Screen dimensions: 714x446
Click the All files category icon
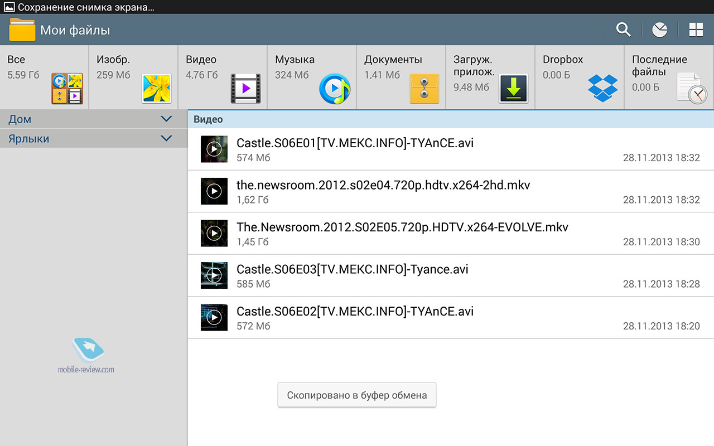click(x=67, y=88)
